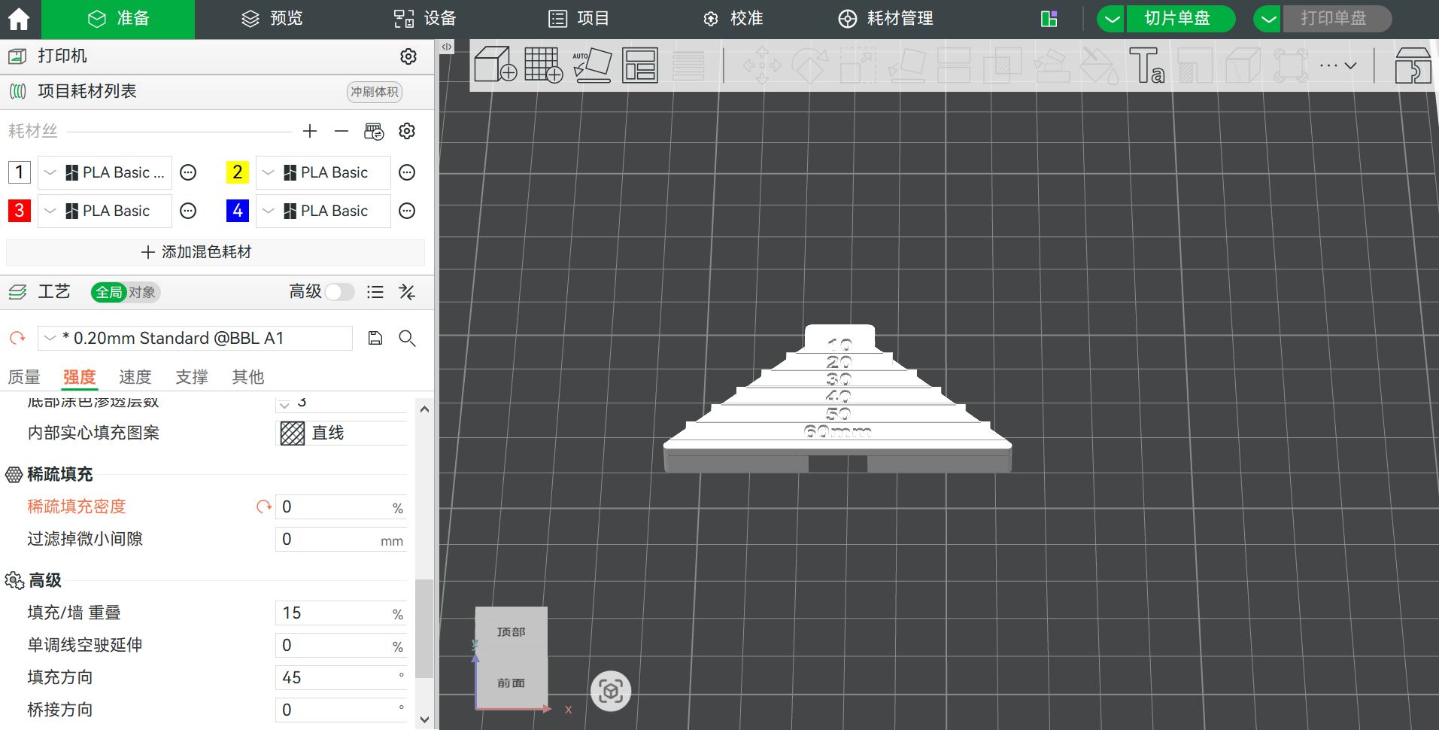Click the settings scrollbar down arrow
The height and width of the screenshot is (730, 1439).
click(x=424, y=720)
